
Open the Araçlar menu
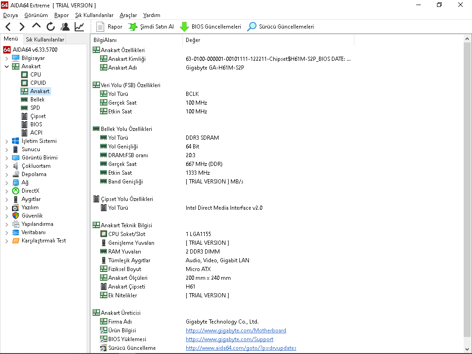click(x=128, y=15)
